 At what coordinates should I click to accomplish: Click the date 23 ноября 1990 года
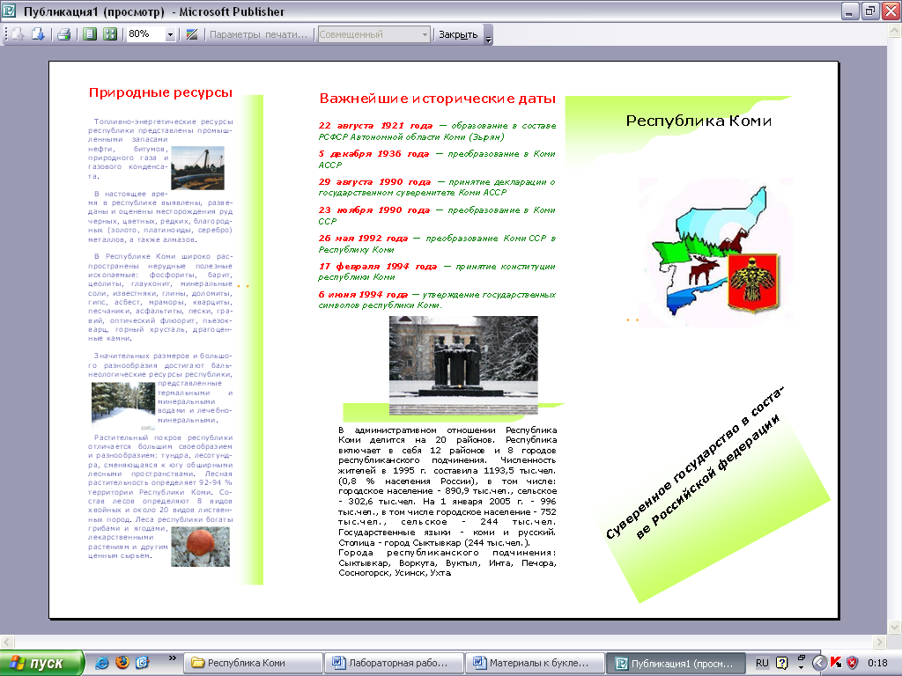pyautogui.click(x=373, y=209)
